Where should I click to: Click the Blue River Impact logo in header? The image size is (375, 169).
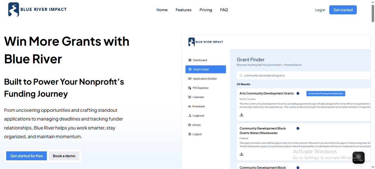click(x=37, y=10)
